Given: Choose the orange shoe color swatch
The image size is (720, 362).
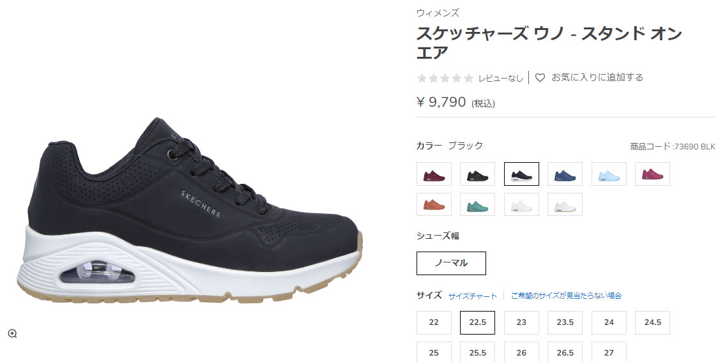Looking at the screenshot, I should [x=434, y=204].
